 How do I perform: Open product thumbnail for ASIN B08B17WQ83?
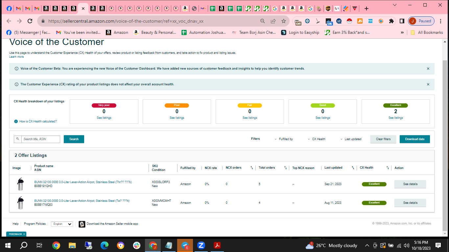(x=20, y=203)
